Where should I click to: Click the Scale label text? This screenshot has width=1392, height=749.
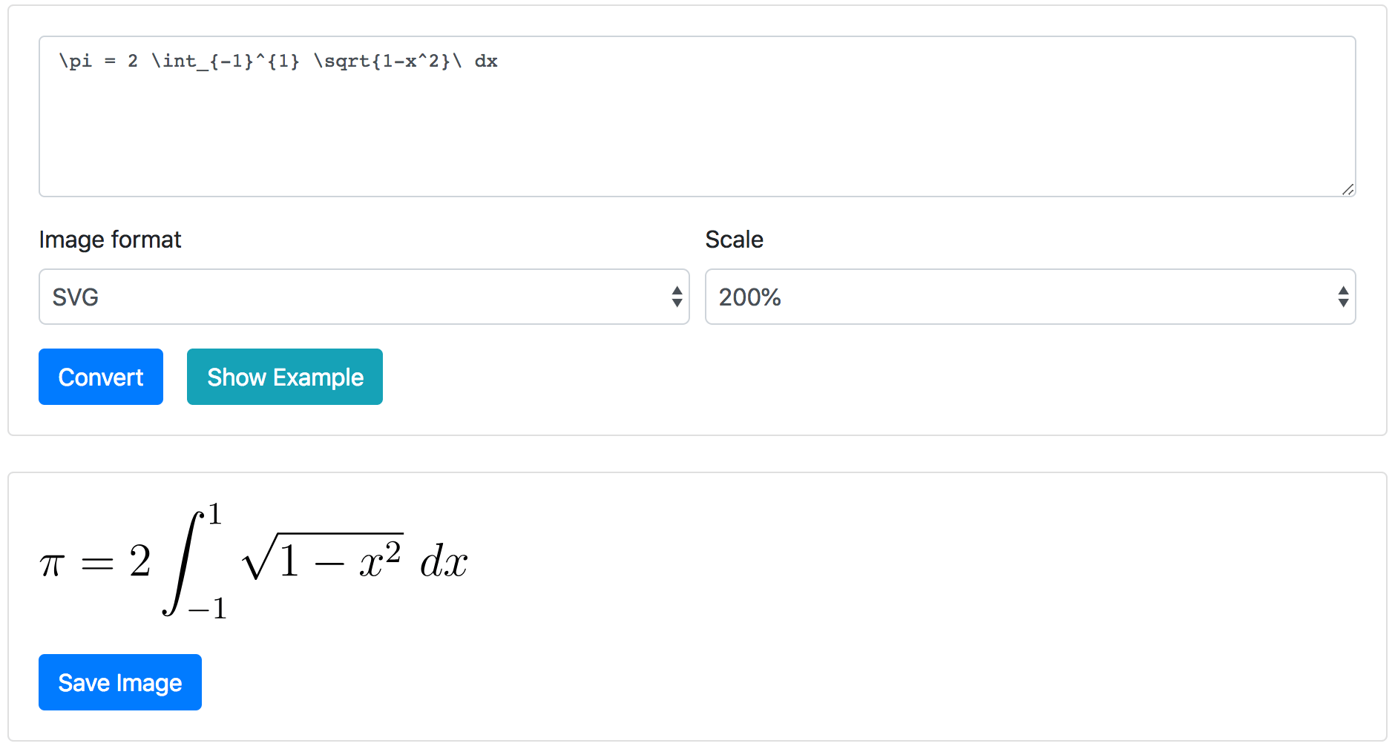734,240
